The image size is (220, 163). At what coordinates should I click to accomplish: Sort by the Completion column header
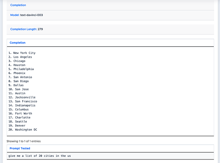18,43
